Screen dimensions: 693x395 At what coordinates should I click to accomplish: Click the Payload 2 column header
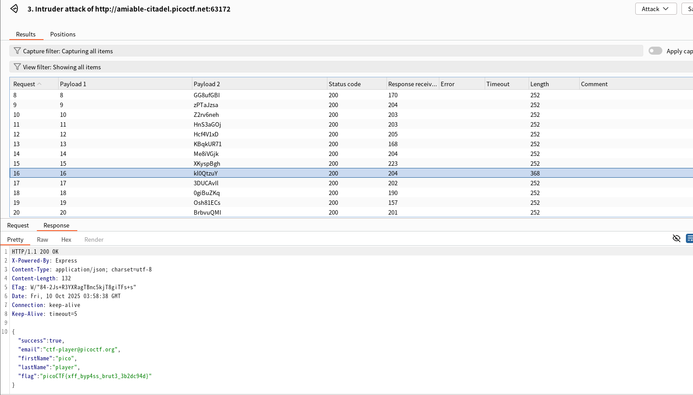click(207, 84)
